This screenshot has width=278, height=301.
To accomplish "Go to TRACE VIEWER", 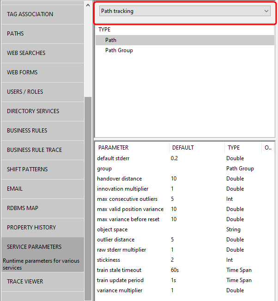I will tap(42, 282).
